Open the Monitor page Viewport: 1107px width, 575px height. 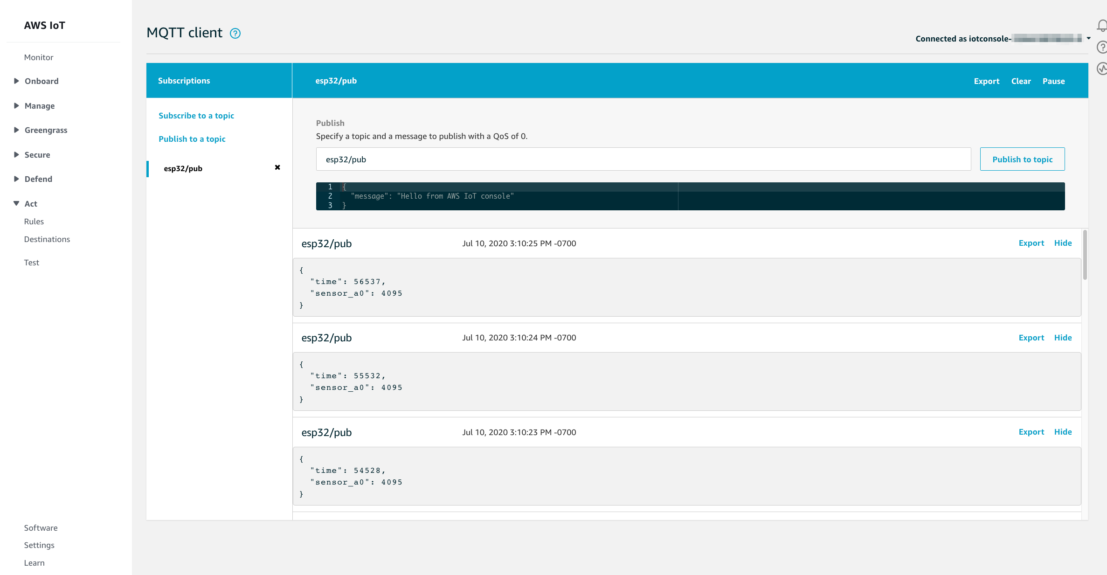coord(39,57)
